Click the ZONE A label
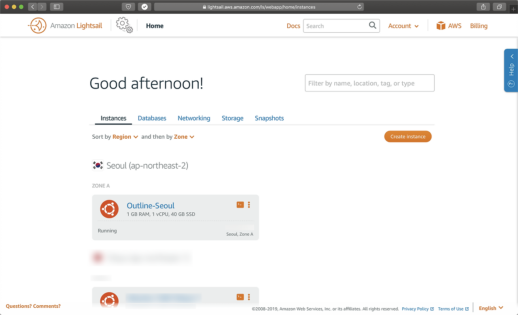 (101, 186)
